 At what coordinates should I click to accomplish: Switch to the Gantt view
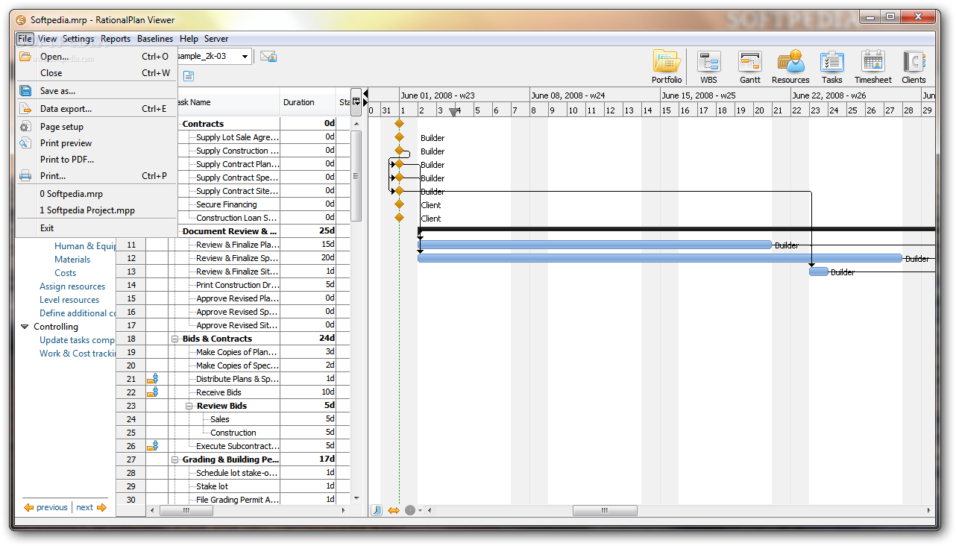(749, 67)
